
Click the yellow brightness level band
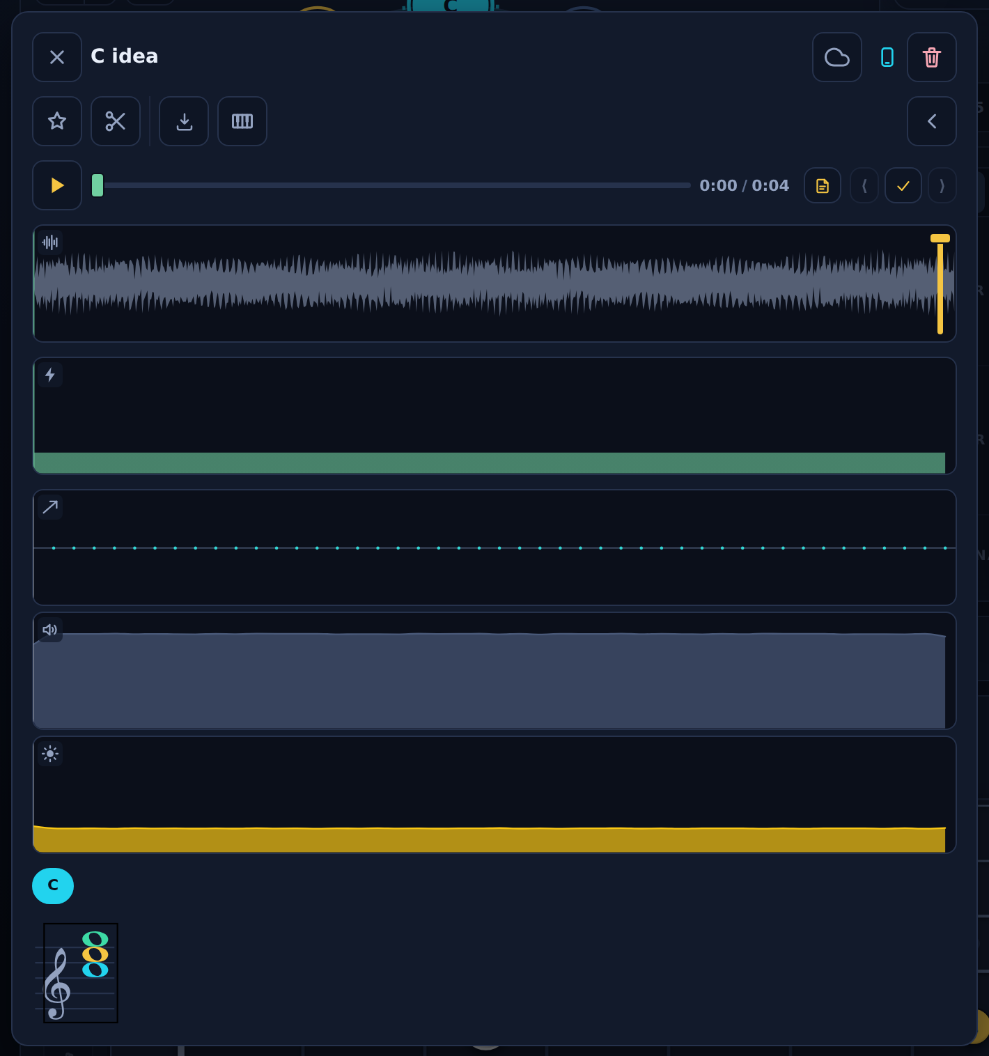point(490,839)
